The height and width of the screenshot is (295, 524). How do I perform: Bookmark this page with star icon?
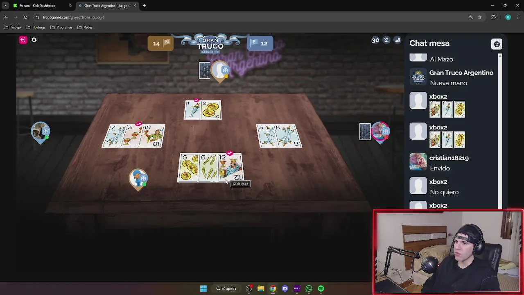[x=480, y=17]
